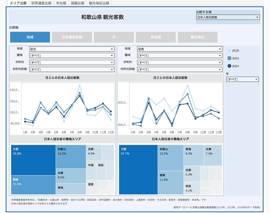The width and height of the screenshot is (270, 213).
Task: Switch to the 世界遺産比較 tab
Action: coord(41,3)
